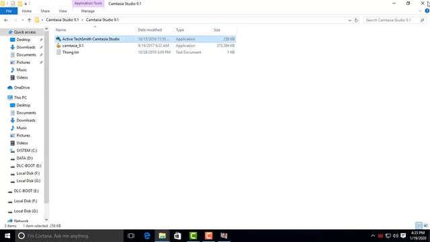Switch to details view layout icon
Image resolution: width=430 pixels, height=242 pixels.
(419, 226)
